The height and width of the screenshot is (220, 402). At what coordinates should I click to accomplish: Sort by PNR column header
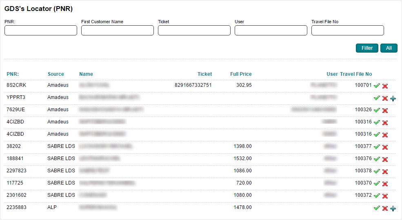pos(13,74)
